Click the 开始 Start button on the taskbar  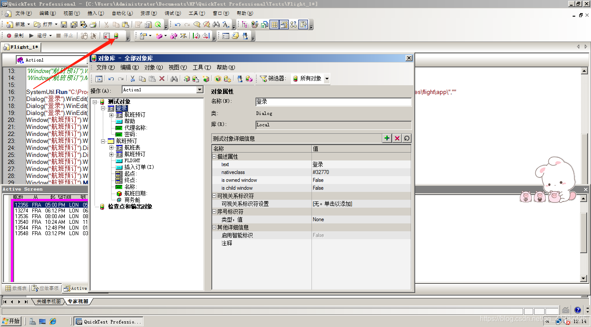[x=10, y=321]
